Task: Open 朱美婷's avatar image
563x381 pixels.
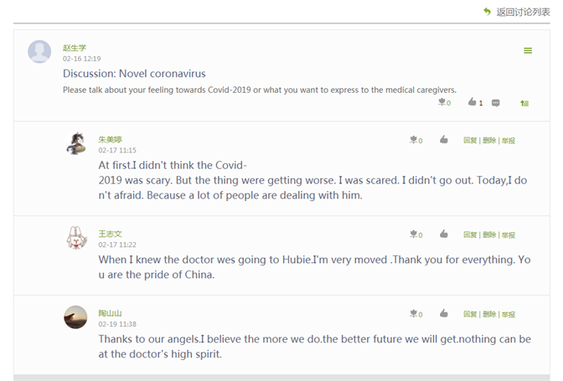Action: 75,143
